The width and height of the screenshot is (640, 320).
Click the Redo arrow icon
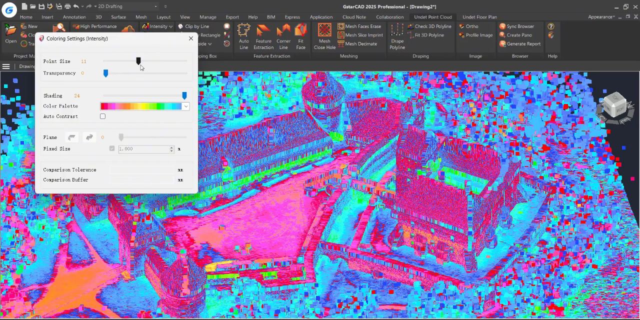pyautogui.click(x=88, y=6)
